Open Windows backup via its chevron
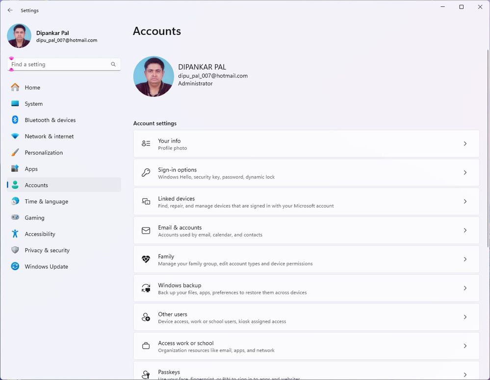 (465, 288)
